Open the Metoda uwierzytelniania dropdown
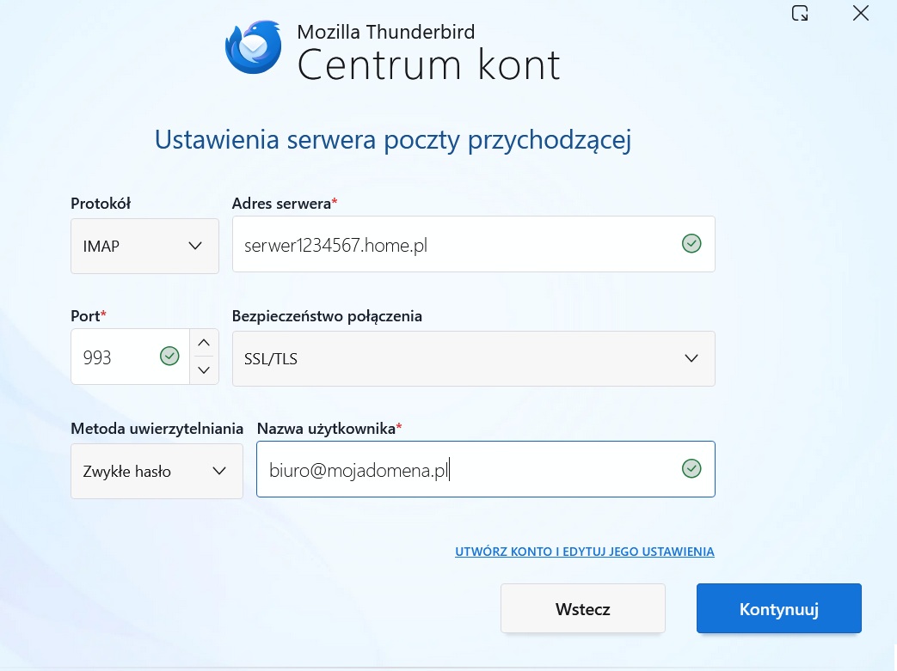Viewport: 897px width, 671px height. pos(157,471)
